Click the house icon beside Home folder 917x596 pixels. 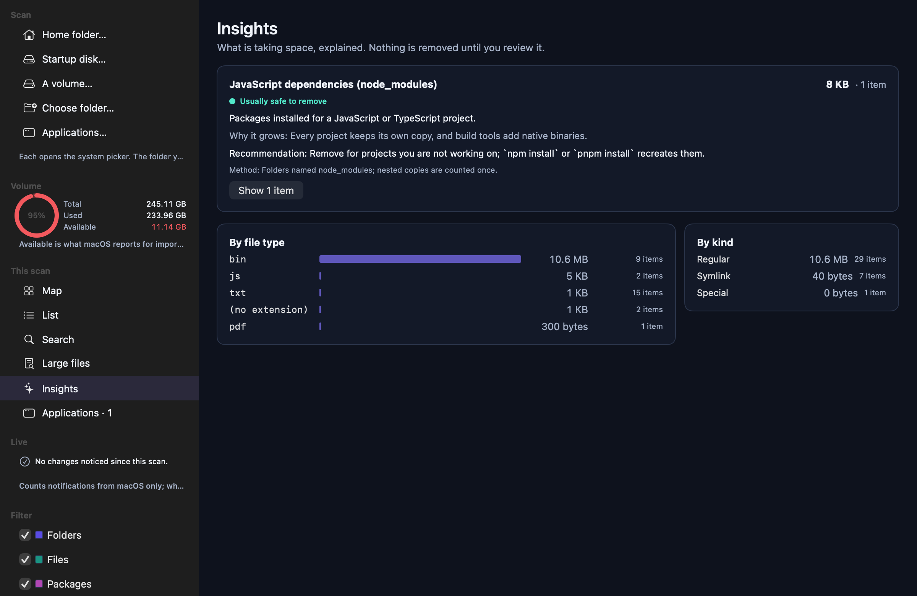pyautogui.click(x=29, y=35)
